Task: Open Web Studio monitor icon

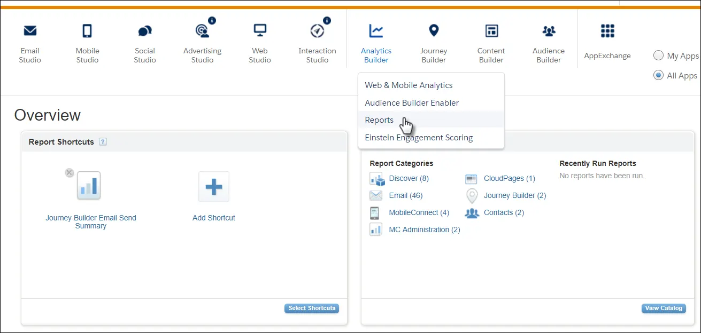Action: pos(260,30)
